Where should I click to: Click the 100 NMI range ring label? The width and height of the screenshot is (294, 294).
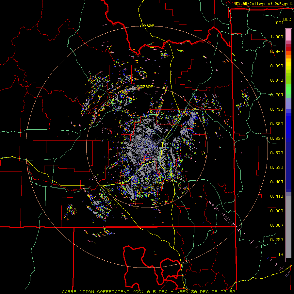(147, 26)
